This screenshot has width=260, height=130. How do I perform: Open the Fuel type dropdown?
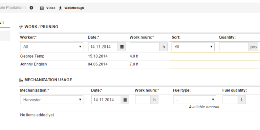195,100
